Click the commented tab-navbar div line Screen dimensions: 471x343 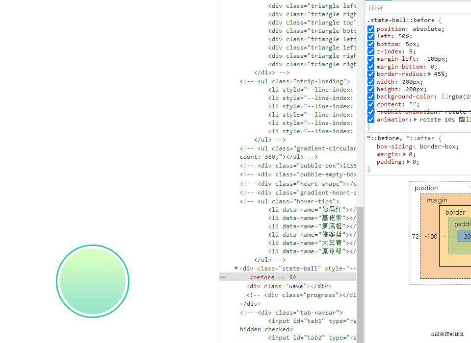(x=291, y=313)
